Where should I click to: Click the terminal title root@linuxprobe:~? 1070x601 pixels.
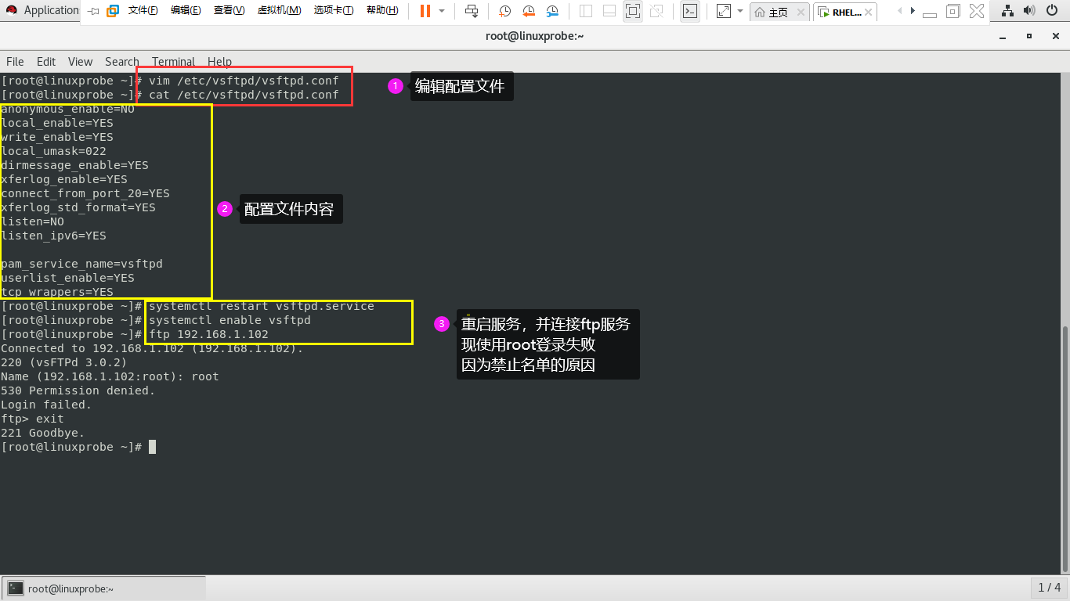coord(534,36)
